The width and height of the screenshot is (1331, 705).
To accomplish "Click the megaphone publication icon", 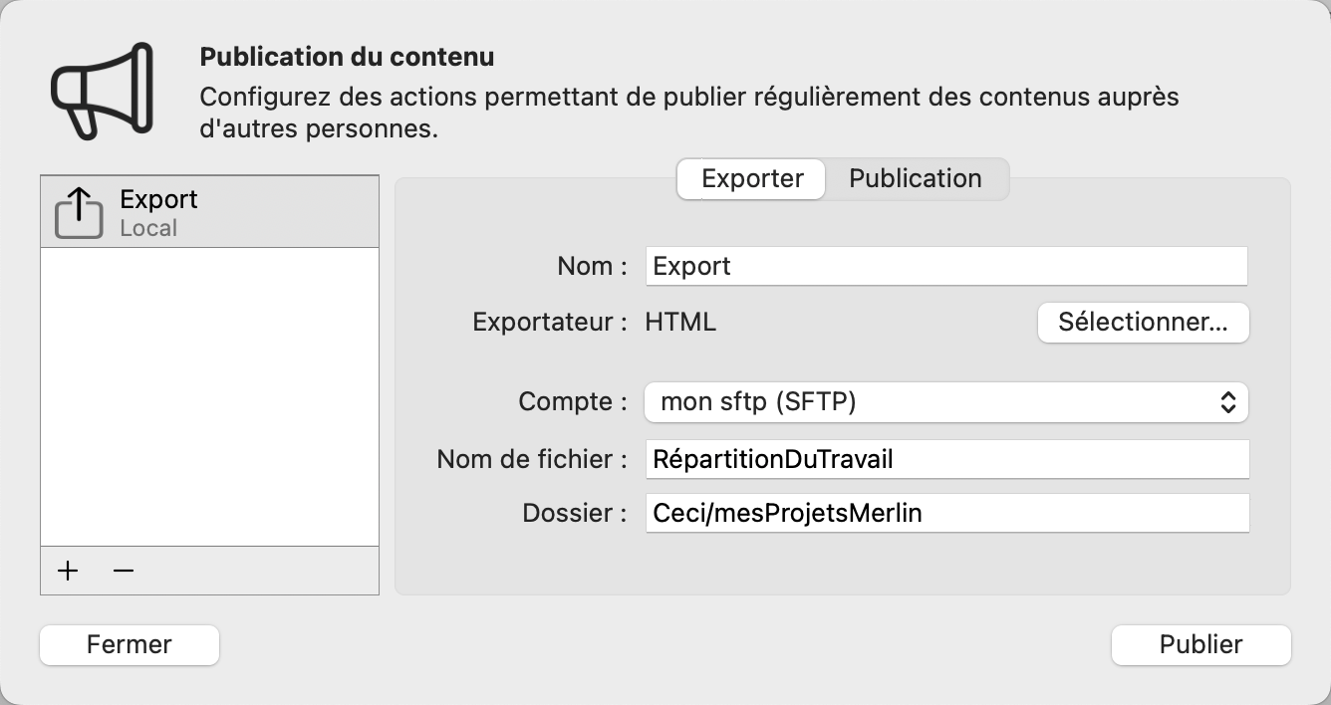I will point(100,88).
